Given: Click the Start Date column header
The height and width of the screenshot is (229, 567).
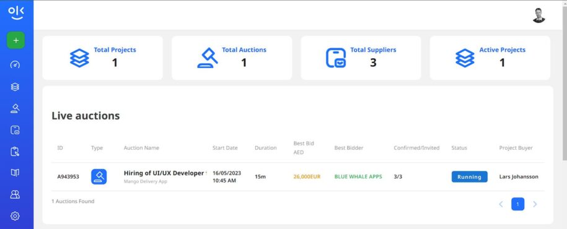Looking at the screenshot, I should click(225, 148).
